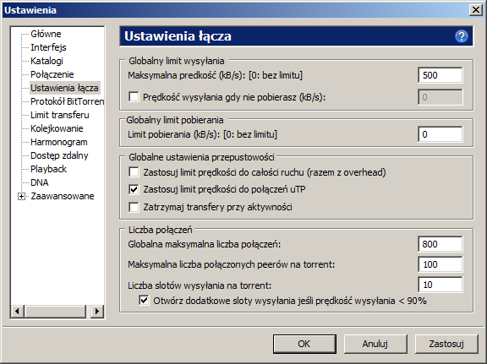Toggle limit prędkości do całości ruchu checkbox
The height and width of the screenshot is (364, 487).
[x=134, y=172]
